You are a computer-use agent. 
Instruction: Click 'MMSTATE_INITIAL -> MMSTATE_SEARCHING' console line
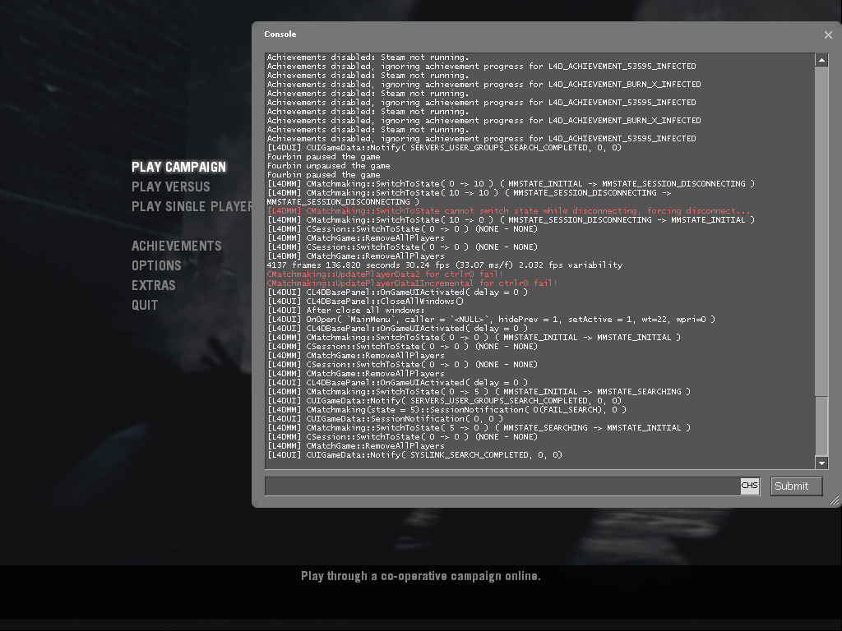point(479,392)
